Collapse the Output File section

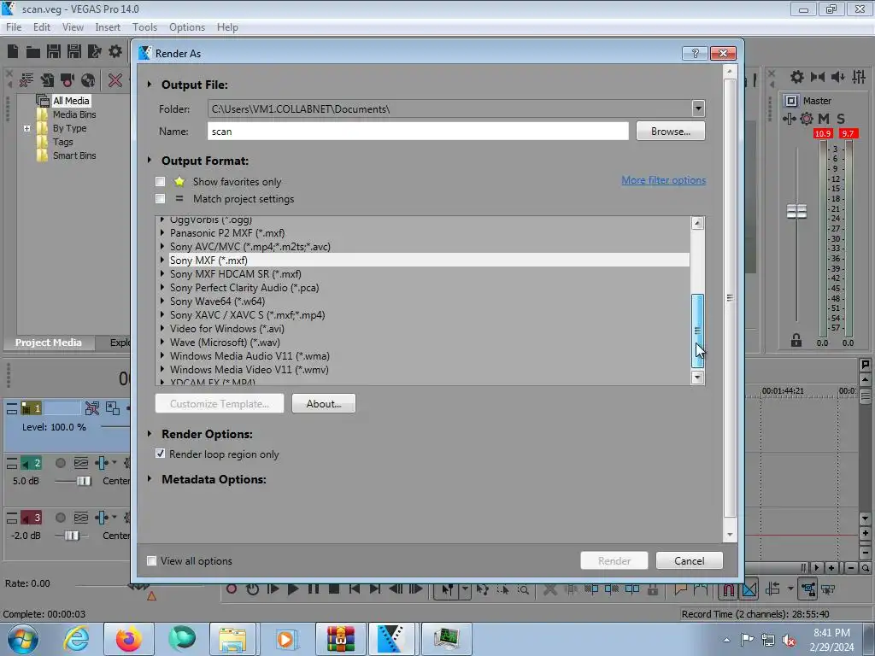tap(150, 85)
